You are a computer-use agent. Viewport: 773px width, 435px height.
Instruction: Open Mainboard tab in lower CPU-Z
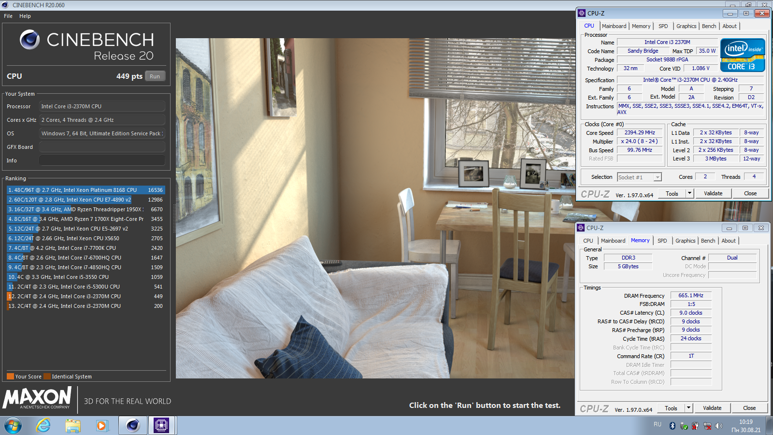[x=613, y=241]
